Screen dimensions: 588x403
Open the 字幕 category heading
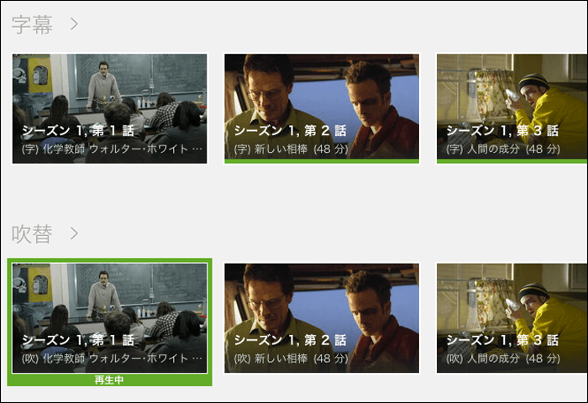point(32,24)
